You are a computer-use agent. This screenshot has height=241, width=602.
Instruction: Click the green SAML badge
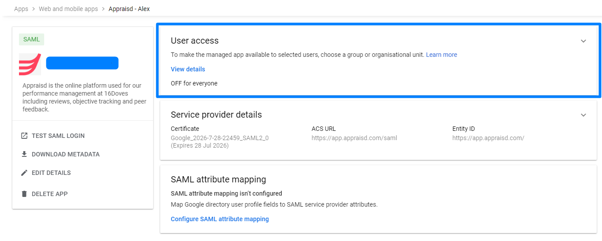coord(31,39)
